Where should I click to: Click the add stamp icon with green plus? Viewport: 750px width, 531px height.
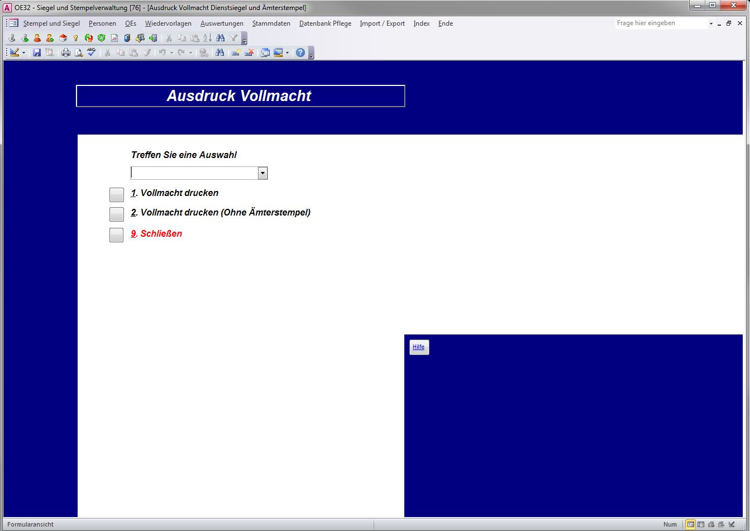point(25,38)
